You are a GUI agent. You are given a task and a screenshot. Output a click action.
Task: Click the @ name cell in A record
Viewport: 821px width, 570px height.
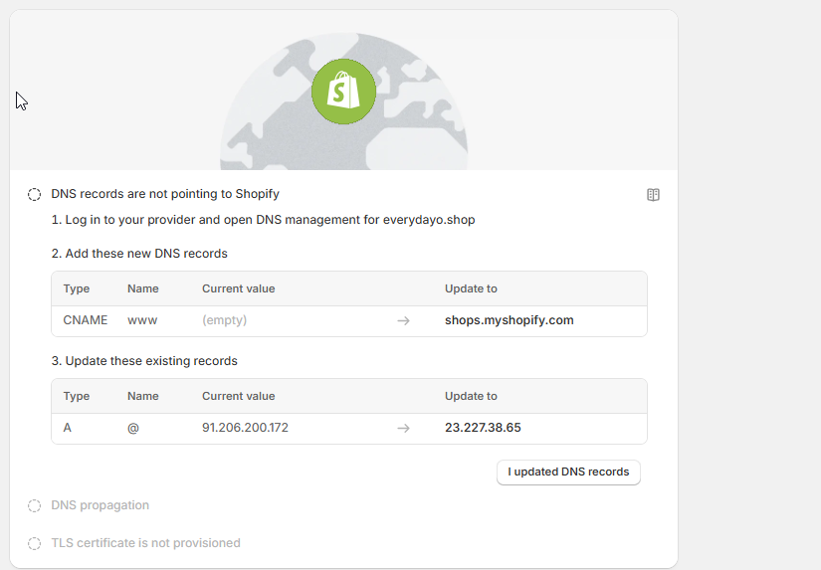tap(133, 428)
